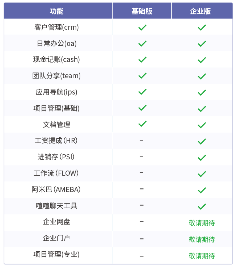Click the 企业版 checkmark for 文档管理

point(202,125)
